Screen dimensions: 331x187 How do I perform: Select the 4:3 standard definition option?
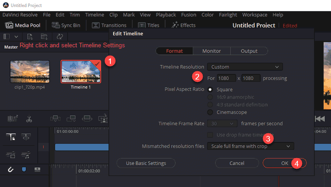coord(210,105)
